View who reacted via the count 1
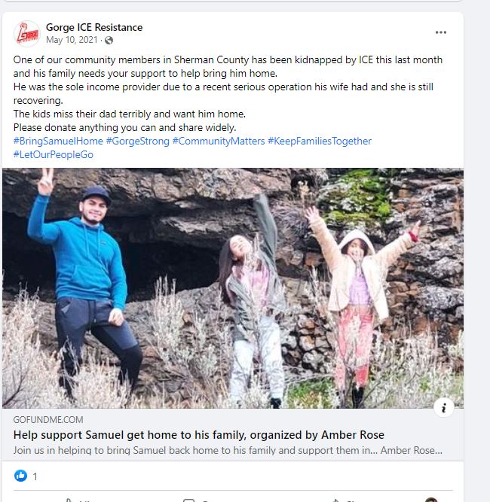 (x=35, y=476)
